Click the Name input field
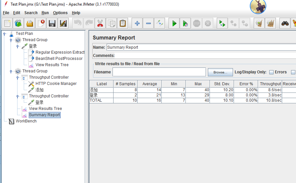The width and height of the screenshot is (296, 183). pos(201,47)
